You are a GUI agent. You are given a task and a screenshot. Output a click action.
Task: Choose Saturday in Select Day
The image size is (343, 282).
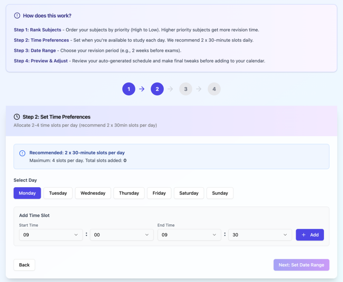pos(189,193)
